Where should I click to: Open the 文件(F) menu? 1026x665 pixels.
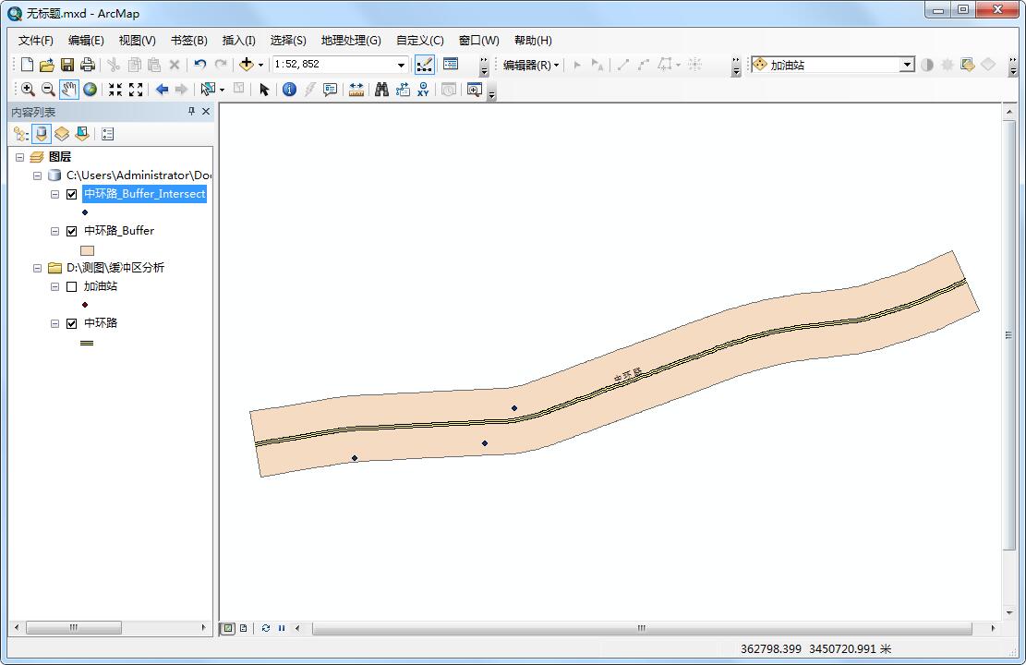coord(35,41)
